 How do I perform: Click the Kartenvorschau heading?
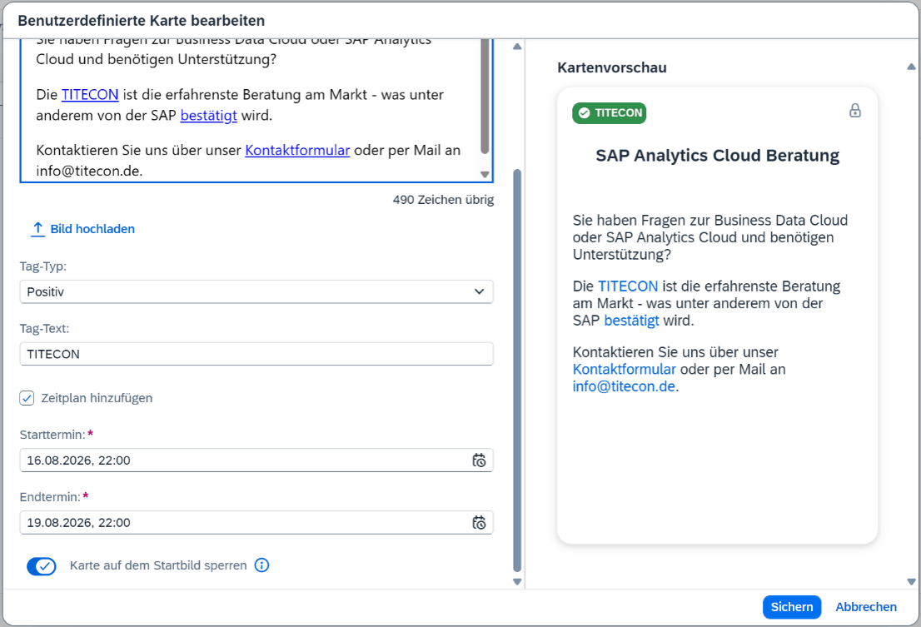coord(612,67)
